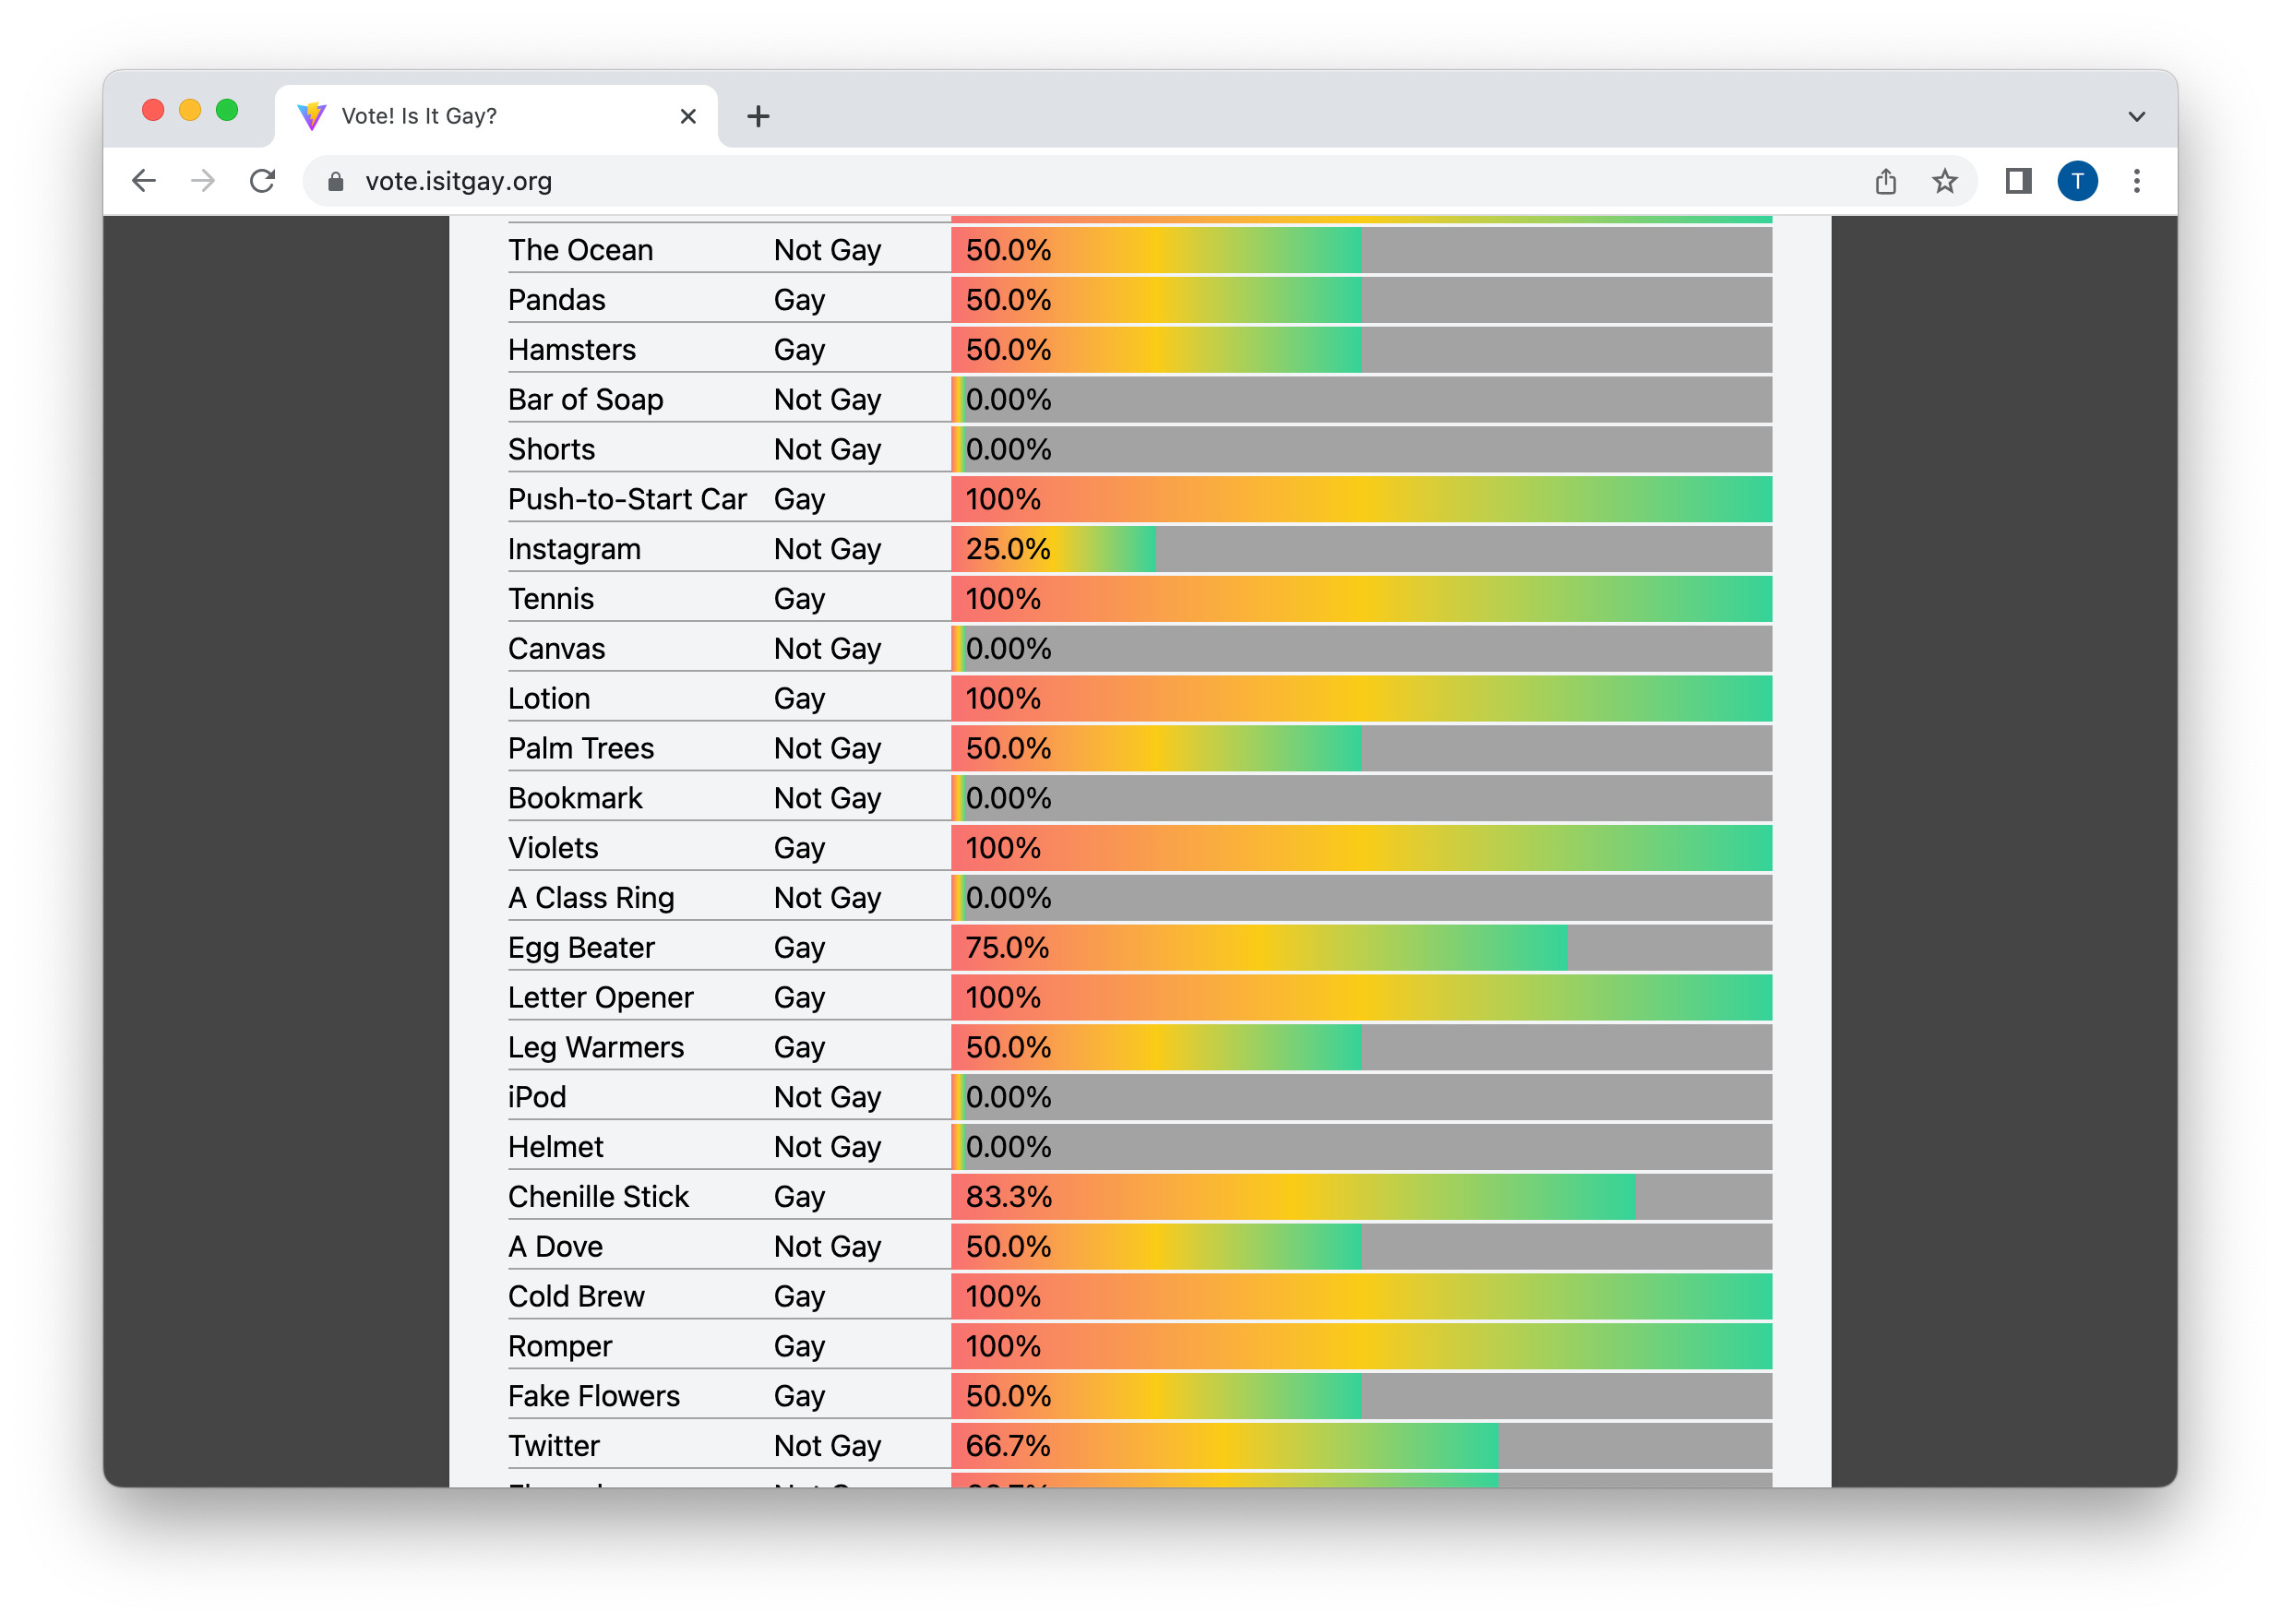Click the 50.0% value for Pandas
2281x1624 pixels.
pyautogui.click(x=1008, y=300)
